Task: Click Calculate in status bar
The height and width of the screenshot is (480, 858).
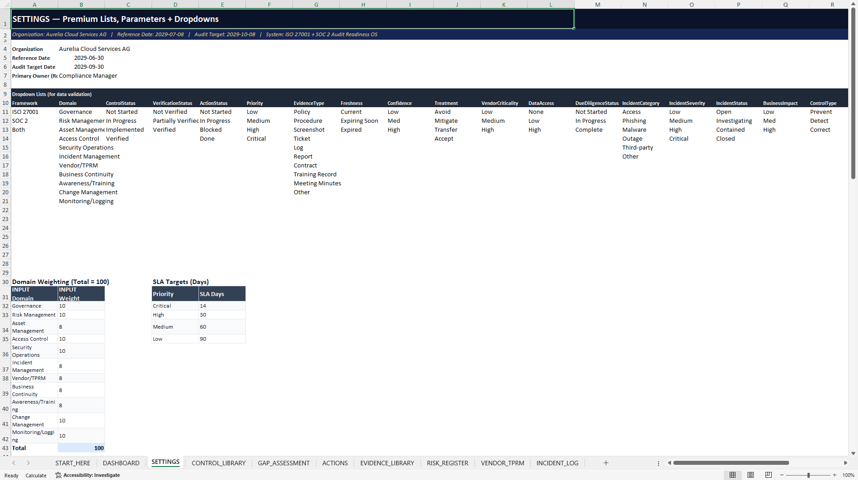Action: 36,476
